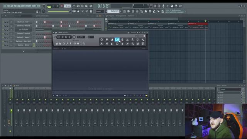This screenshot has height=139, width=247.
Task: Select the draw pencil tool in main toolbar
Action: (83, 11)
